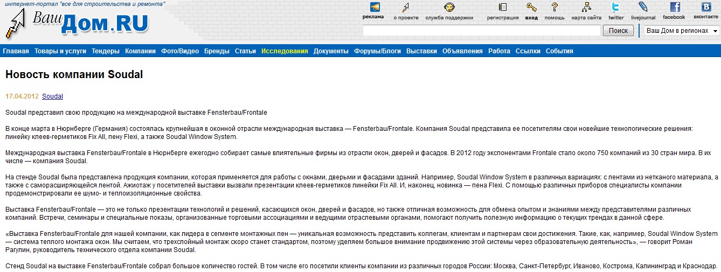Click the помощь text link
The height and width of the screenshot is (272, 721).
click(554, 18)
